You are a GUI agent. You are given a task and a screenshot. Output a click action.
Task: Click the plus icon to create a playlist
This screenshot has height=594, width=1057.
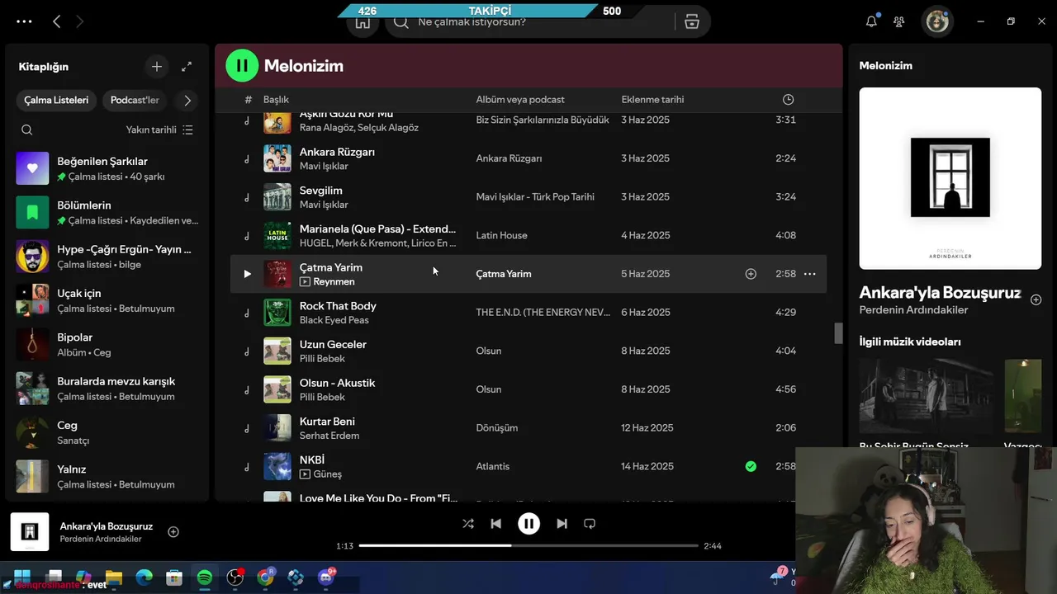point(157,67)
